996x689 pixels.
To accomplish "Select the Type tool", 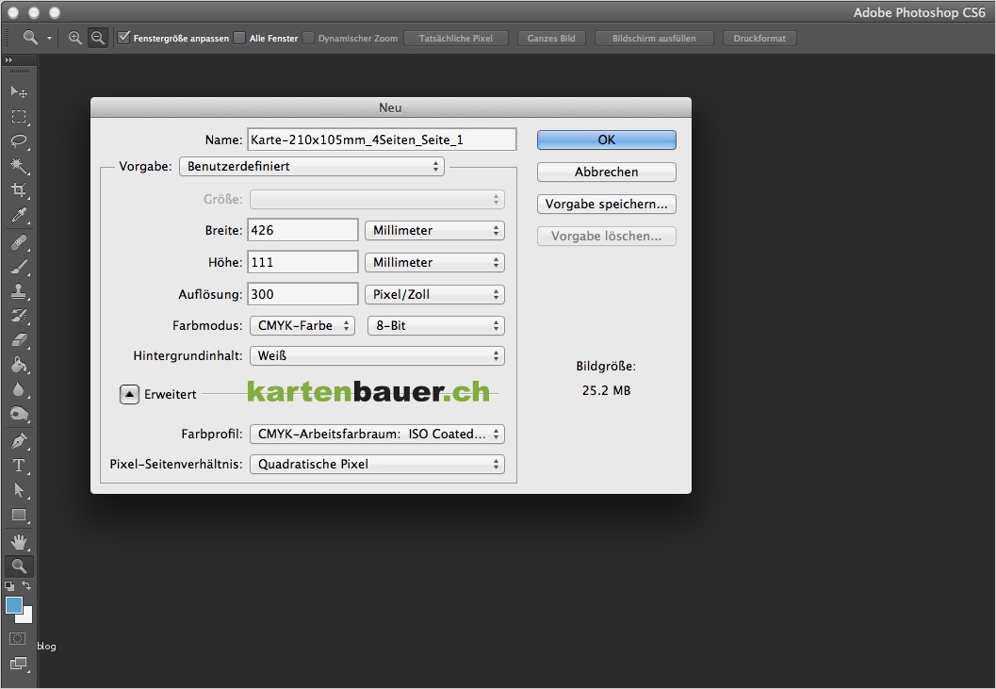I will click(x=19, y=466).
